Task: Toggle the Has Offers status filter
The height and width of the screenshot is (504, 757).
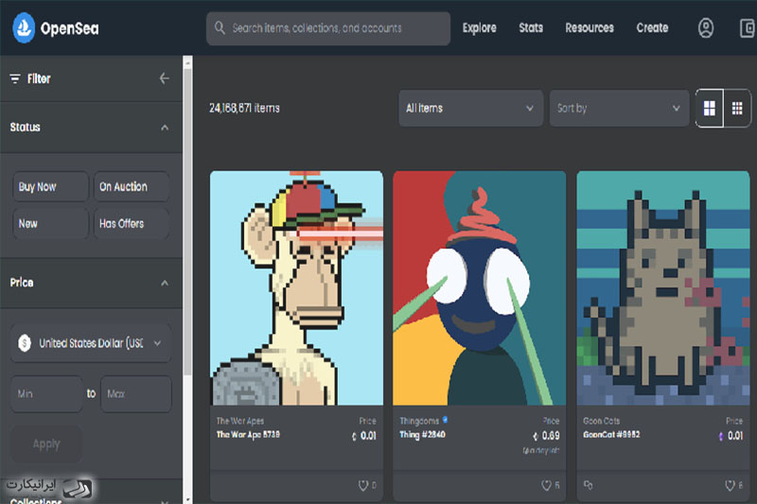Action: pyautogui.click(x=132, y=223)
